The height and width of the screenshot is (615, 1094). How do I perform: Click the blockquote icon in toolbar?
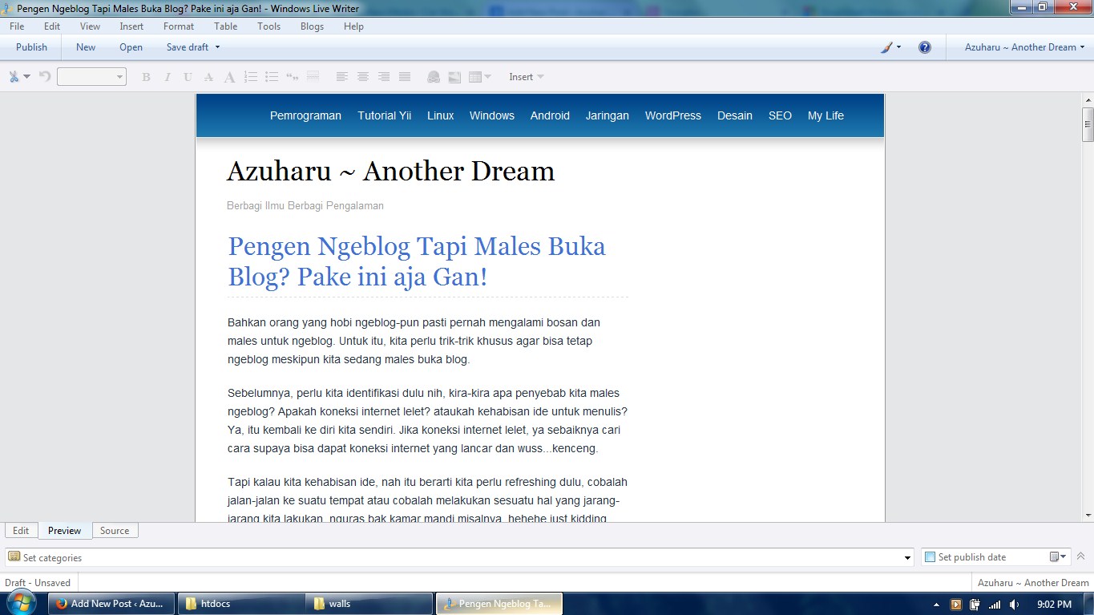click(293, 77)
